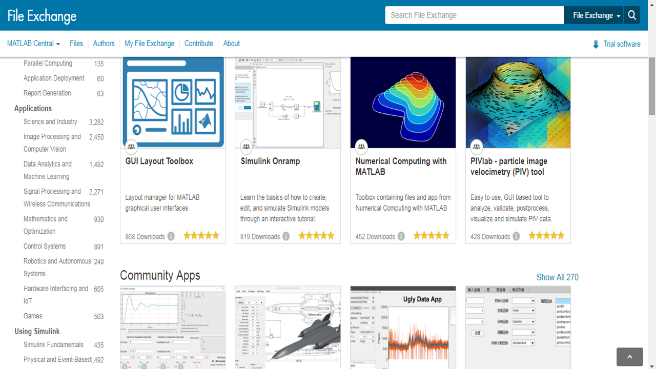This screenshot has width=656, height=369.
Task: Click community badge on Numerical Computing with MATLAB
Action: [x=361, y=147]
